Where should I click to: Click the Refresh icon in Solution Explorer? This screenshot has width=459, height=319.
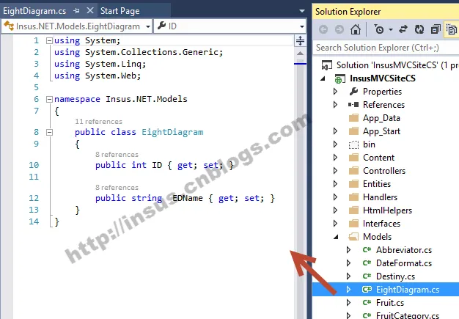pyautogui.click(x=419, y=29)
